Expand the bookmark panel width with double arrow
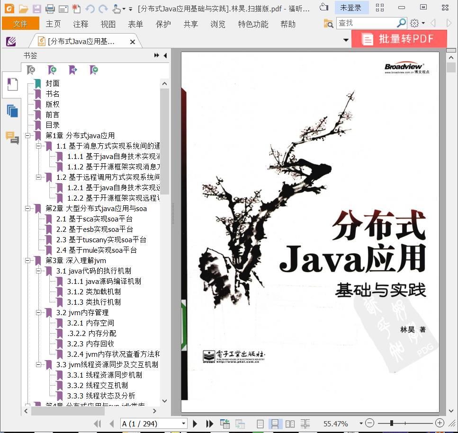Image resolution: width=458 pixels, height=433 pixels. coord(157,55)
